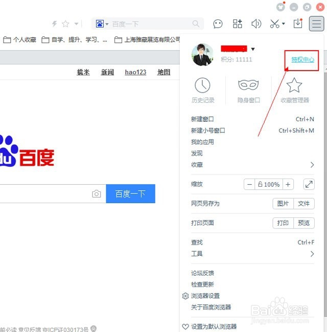The image size is (327, 332).
Task: Click the 打印 print button
Action: (283, 223)
